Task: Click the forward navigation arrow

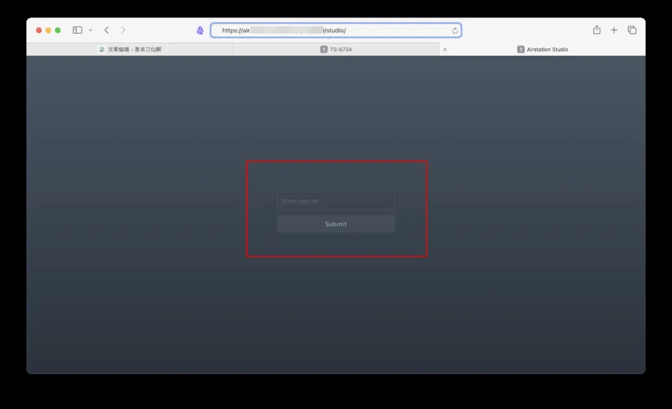Action: (x=123, y=30)
